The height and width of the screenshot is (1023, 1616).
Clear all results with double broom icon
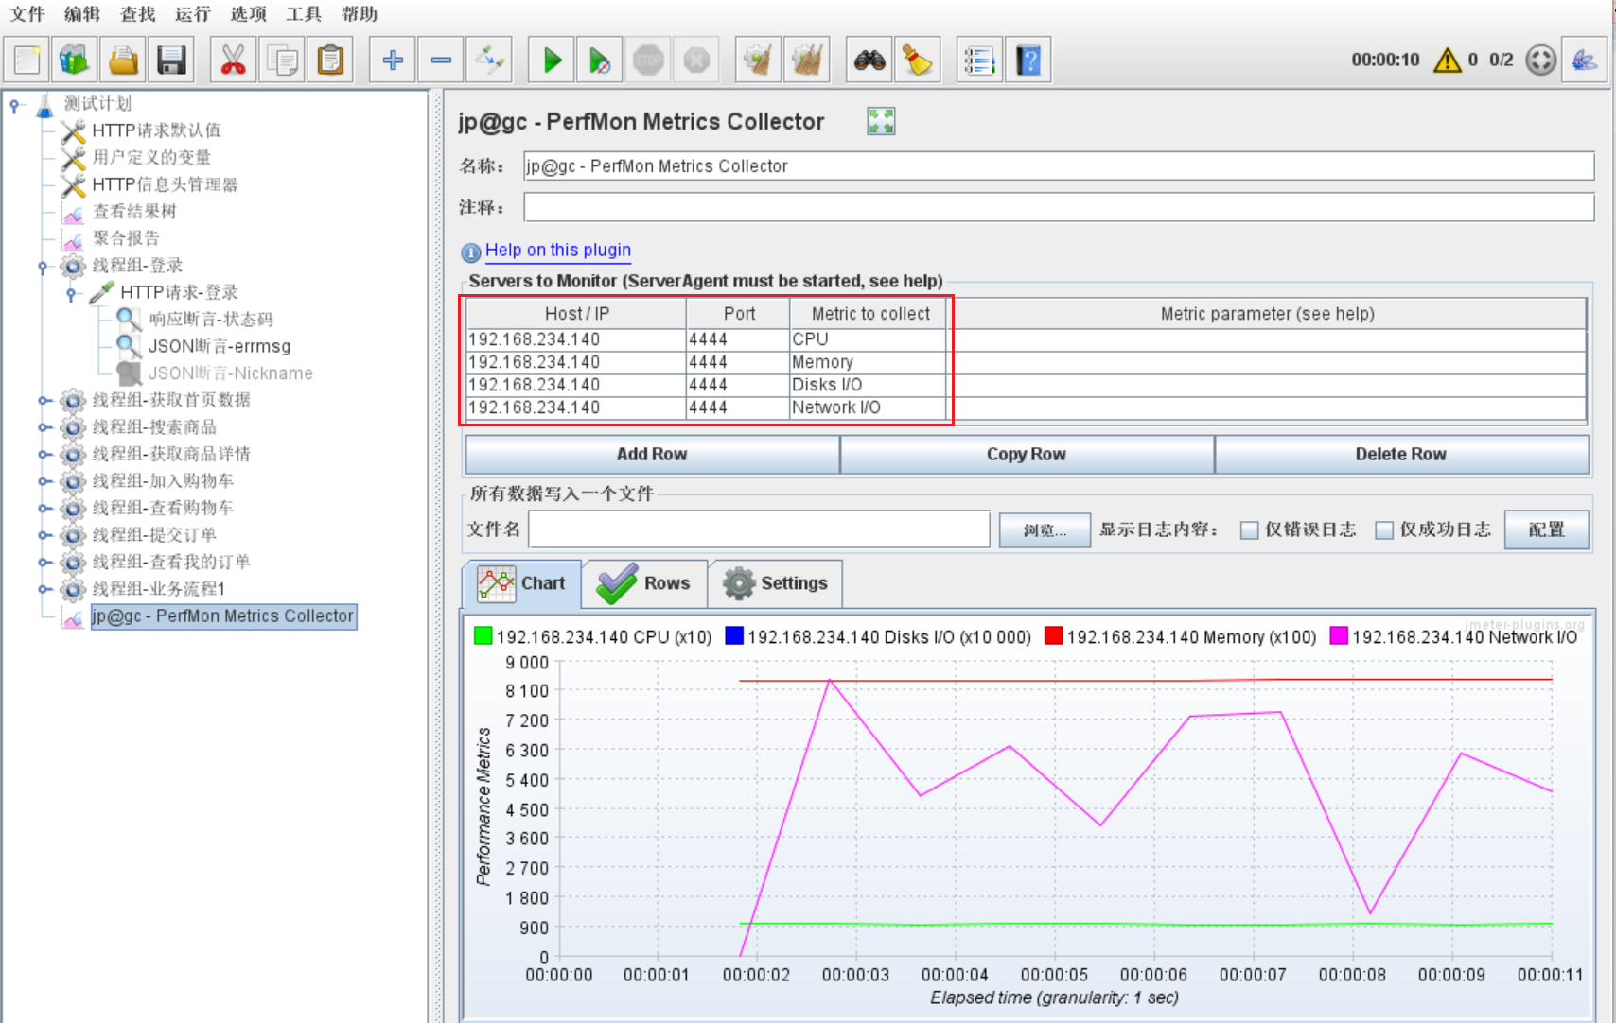(x=807, y=61)
